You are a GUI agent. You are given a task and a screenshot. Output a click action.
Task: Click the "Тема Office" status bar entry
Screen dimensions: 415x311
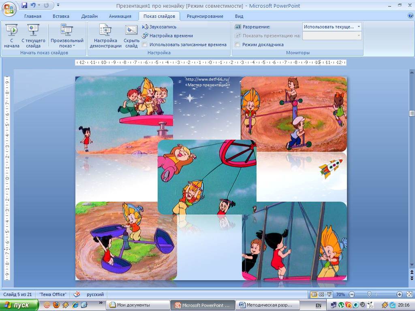pos(53,294)
